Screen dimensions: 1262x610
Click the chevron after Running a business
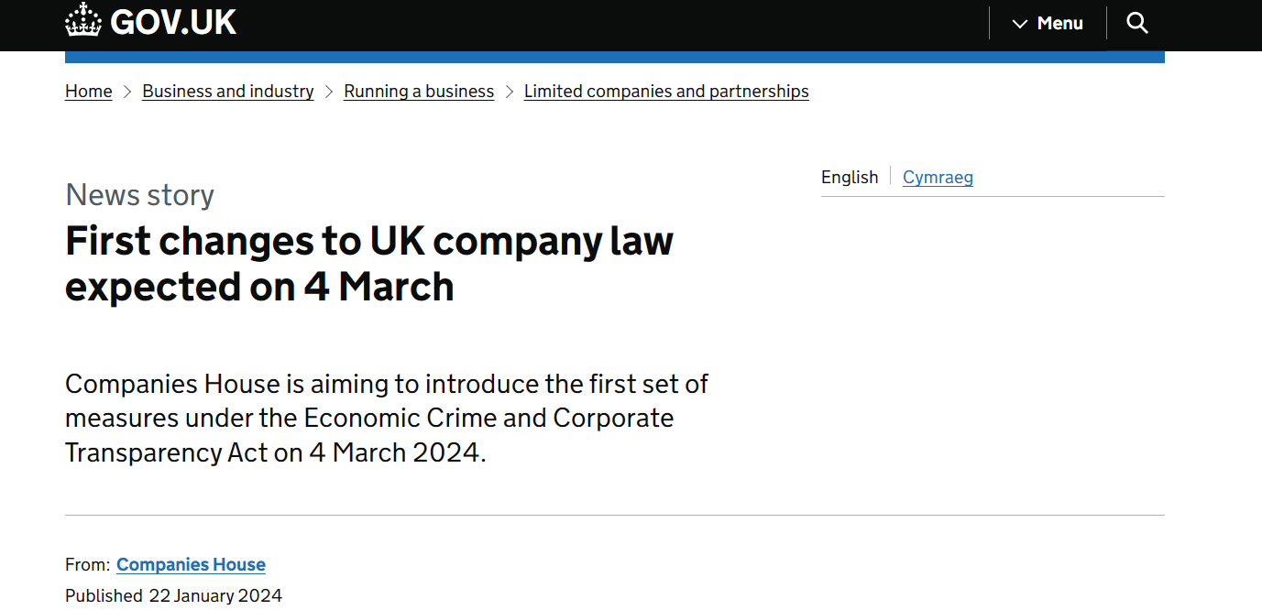pyautogui.click(x=510, y=92)
